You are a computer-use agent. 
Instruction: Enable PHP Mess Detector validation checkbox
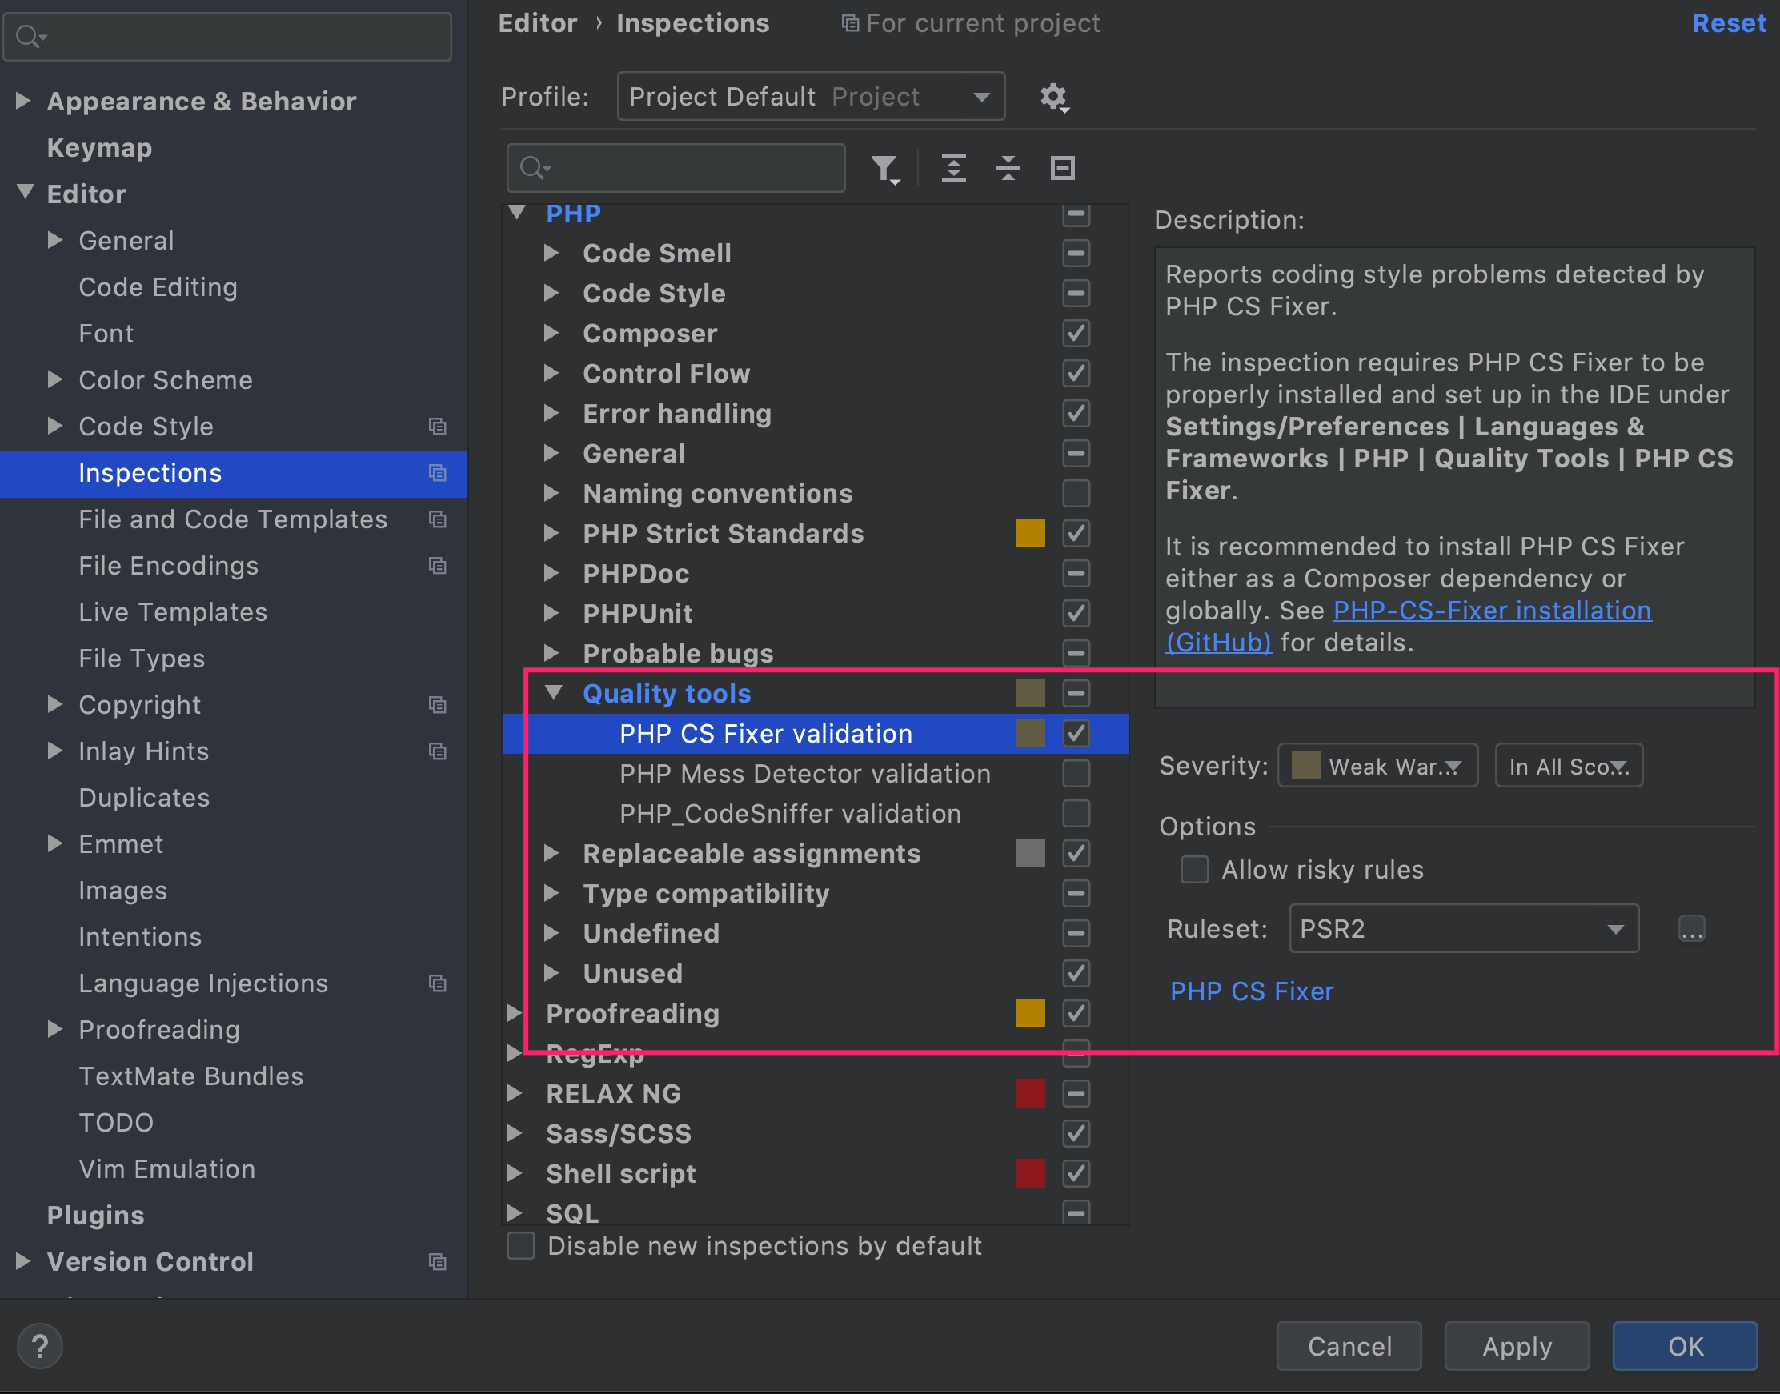pos(1076,773)
